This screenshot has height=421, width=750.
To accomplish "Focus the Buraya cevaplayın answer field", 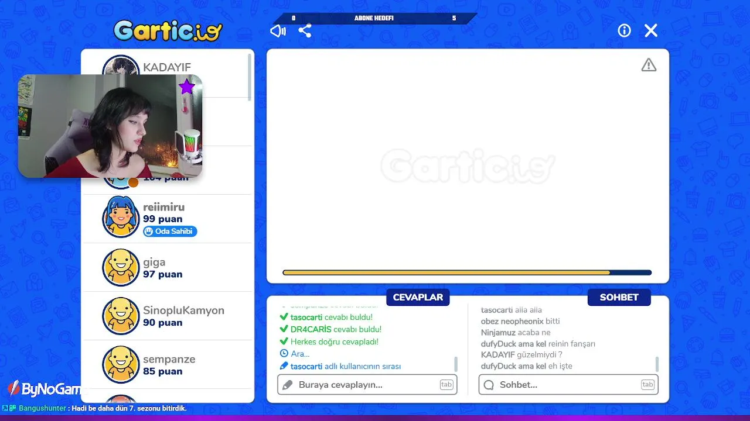I will tap(367, 385).
